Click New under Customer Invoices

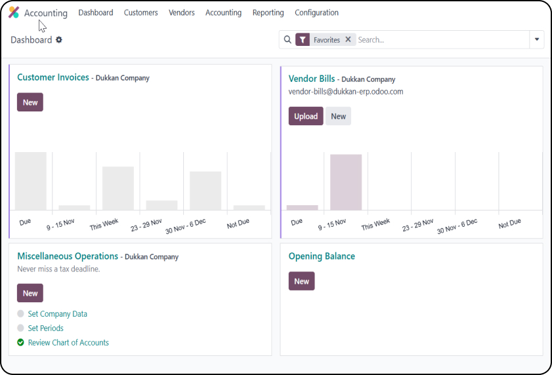[x=30, y=102]
